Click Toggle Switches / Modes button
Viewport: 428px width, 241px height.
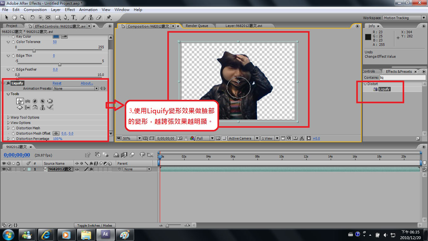[x=95, y=225]
